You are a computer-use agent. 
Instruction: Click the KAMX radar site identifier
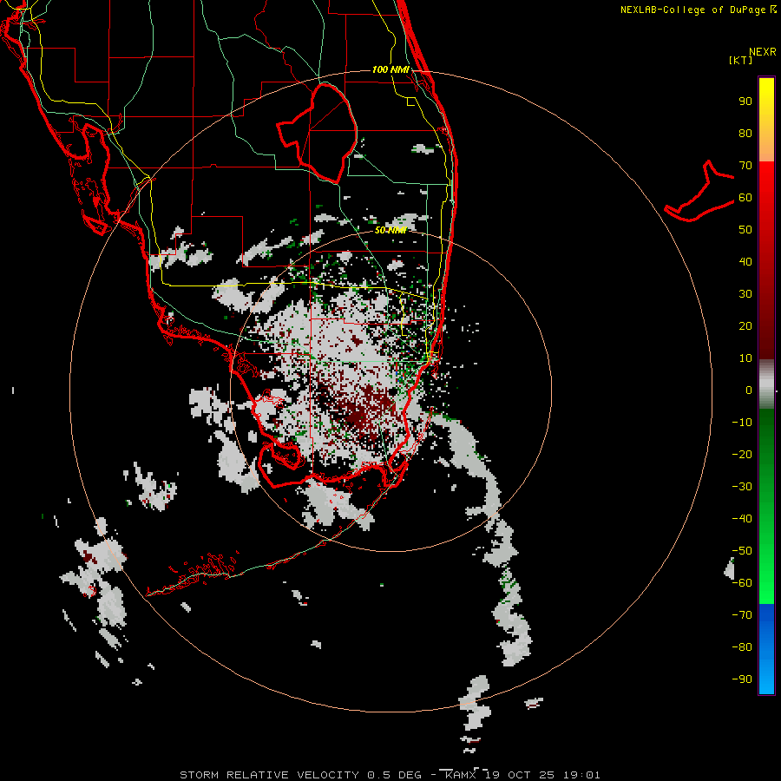[462, 775]
